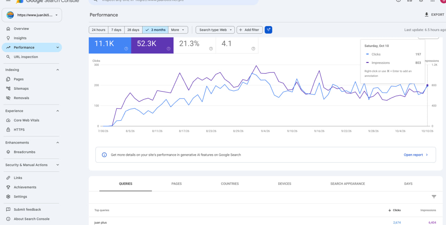Click the Add filter button
This screenshot has width=446, height=225.
(249, 30)
